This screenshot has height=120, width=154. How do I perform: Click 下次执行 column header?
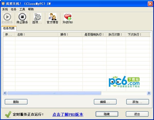137,35
